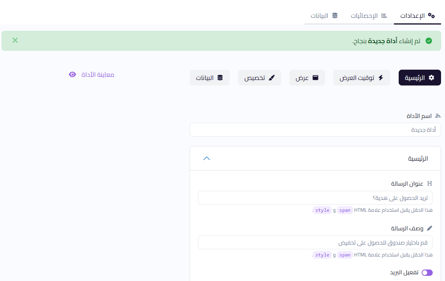445x281 pixels.
Task: Click the وصف الرسالة label
Action: [407, 228]
